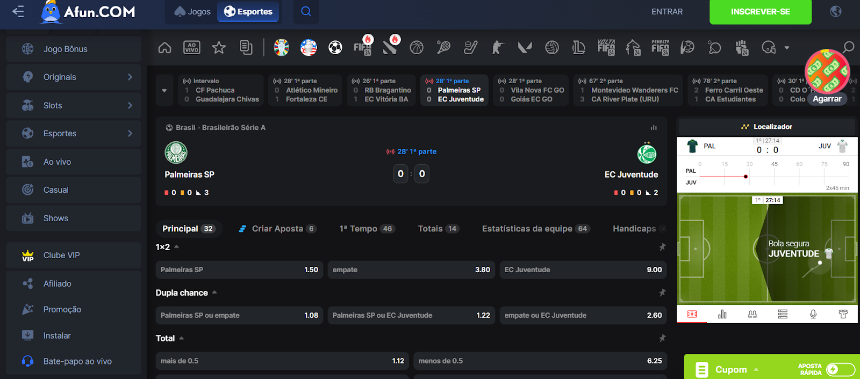Screen dimensions: 860x379
Task: Select Estatísticas da equipe tab
Action: pos(536,229)
